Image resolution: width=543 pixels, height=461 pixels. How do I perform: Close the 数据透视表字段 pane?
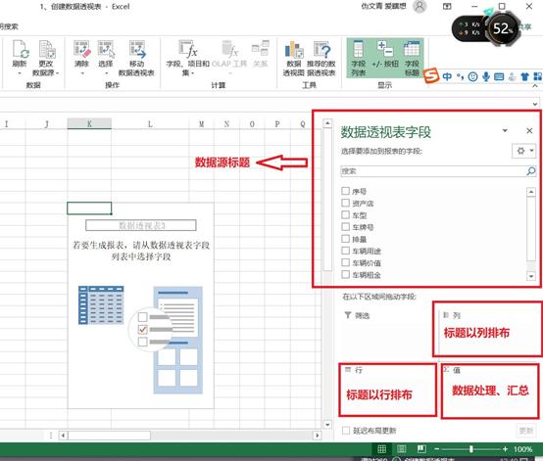(x=529, y=130)
